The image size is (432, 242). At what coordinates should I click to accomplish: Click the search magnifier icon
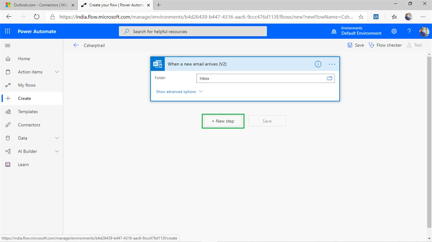tap(127, 31)
